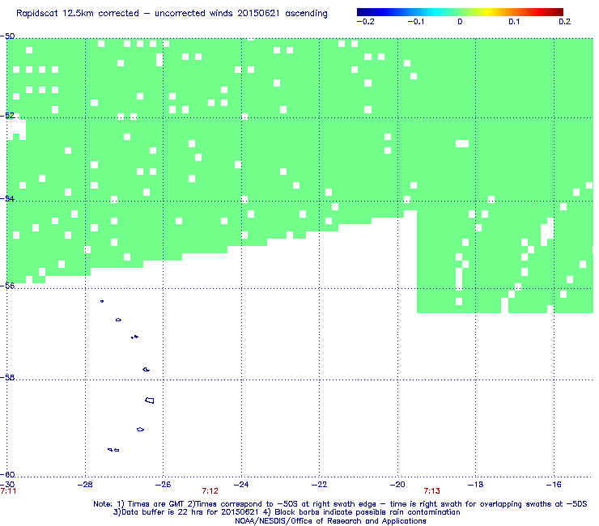This screenshot has height=526, width=599.
Task: Click the northernmost small island outline below -56
Action: click(102, 301)
